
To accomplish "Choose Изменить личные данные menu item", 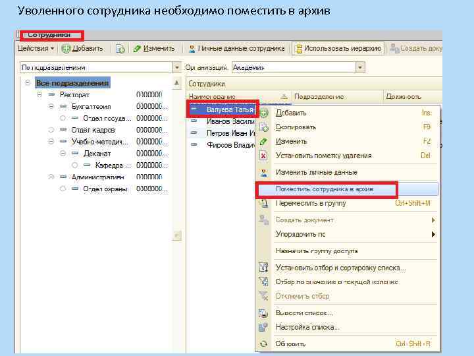I will [x=348, y=172].
